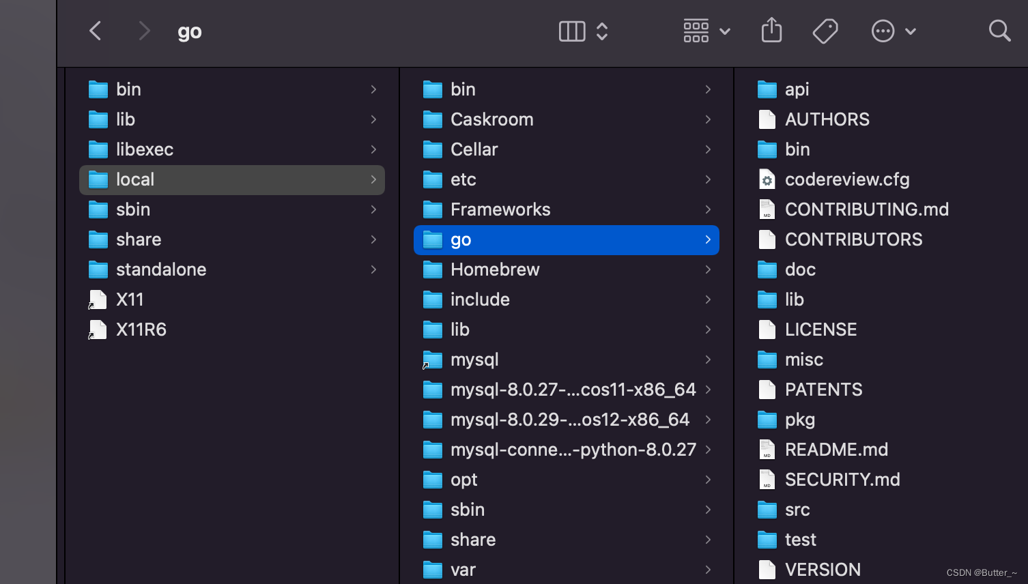Click the mysql alias folder icon
This screenshot has height=584, width=1028.
[433, 360]
